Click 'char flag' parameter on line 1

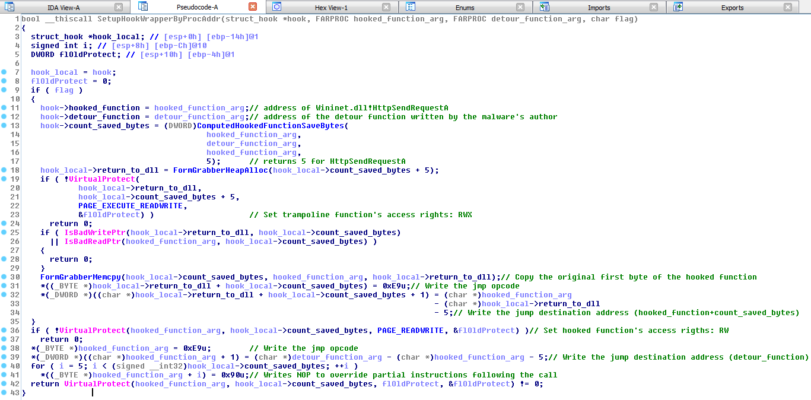click(x=612, y=19)
